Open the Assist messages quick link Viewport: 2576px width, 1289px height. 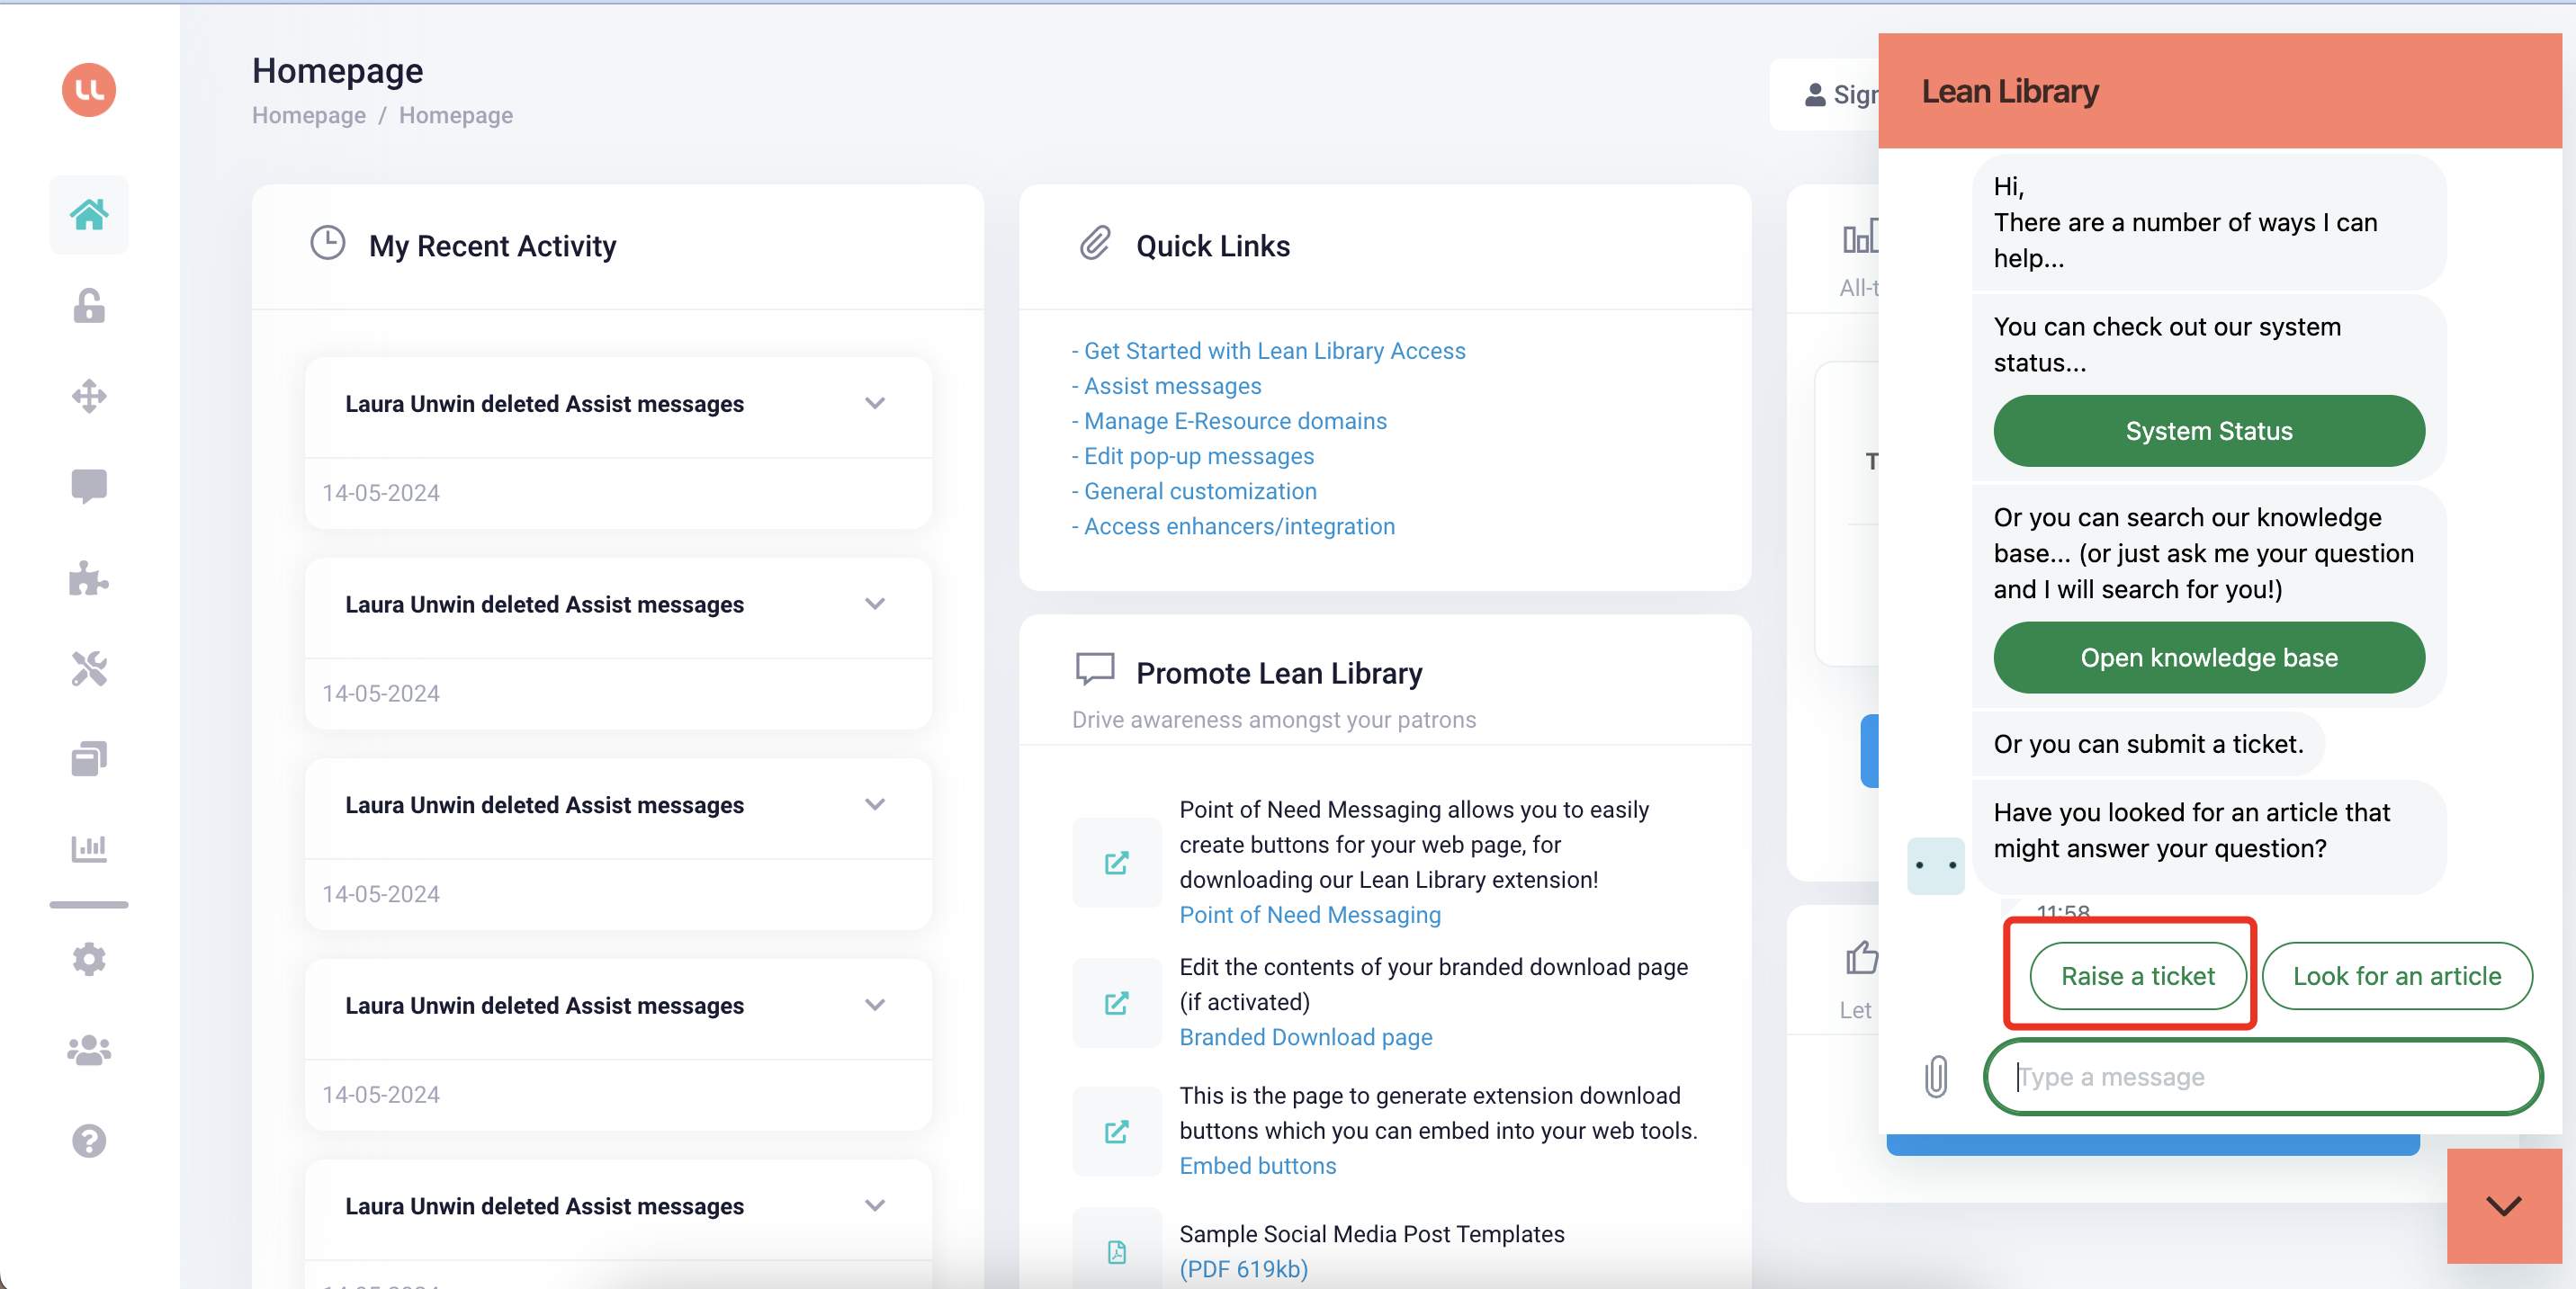pos(1172,386)
